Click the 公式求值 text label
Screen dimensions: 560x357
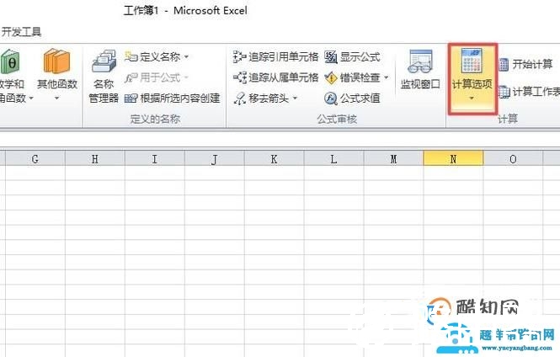360,99
